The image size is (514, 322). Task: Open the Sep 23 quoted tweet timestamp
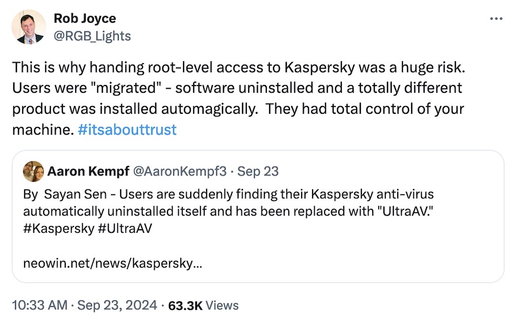pyautogui.click(x=257, y=171)
